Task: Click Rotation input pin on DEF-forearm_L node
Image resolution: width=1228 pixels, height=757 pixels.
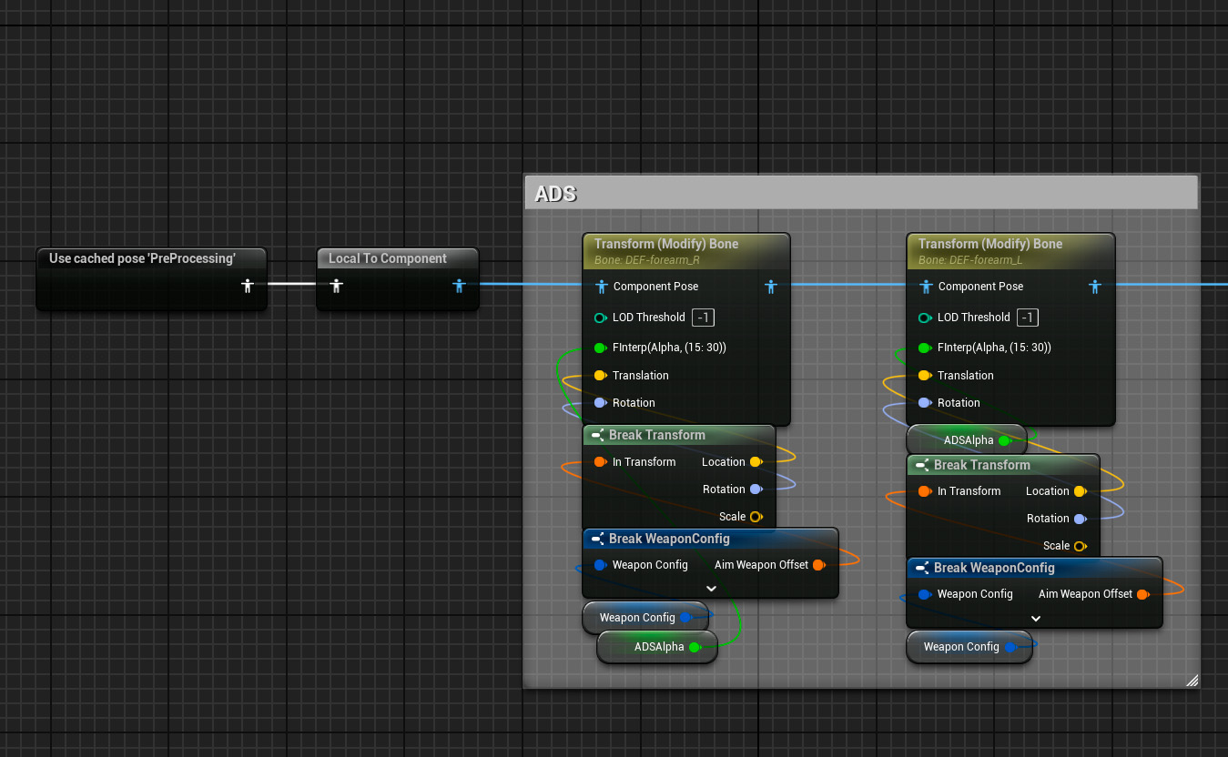Action: coord(925,403)
